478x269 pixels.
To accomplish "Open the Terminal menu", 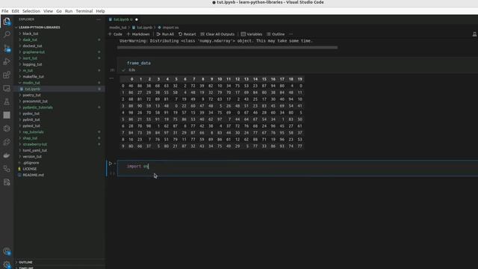I will pos(84,11).
